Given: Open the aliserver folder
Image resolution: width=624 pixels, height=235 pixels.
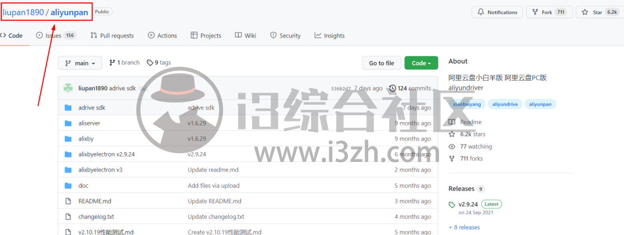Looking at the screenshot, I should (89, 123).
